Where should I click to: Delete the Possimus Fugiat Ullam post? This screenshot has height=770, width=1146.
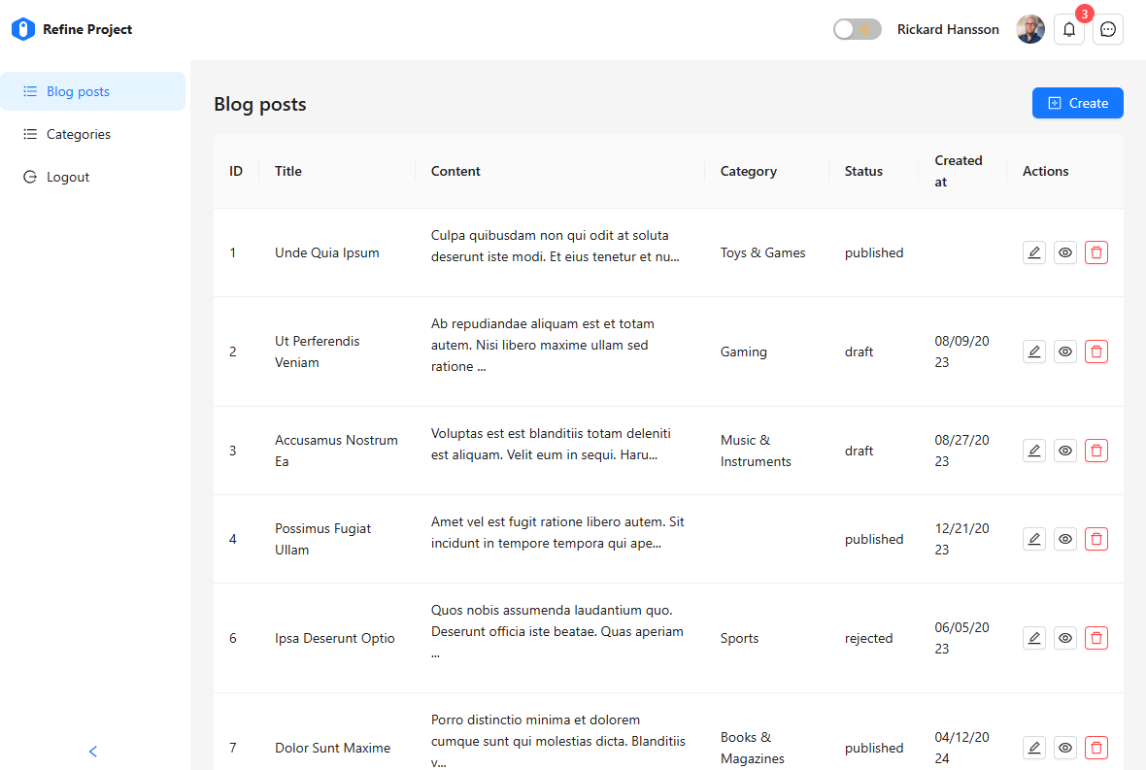(x=1096, y=539)
